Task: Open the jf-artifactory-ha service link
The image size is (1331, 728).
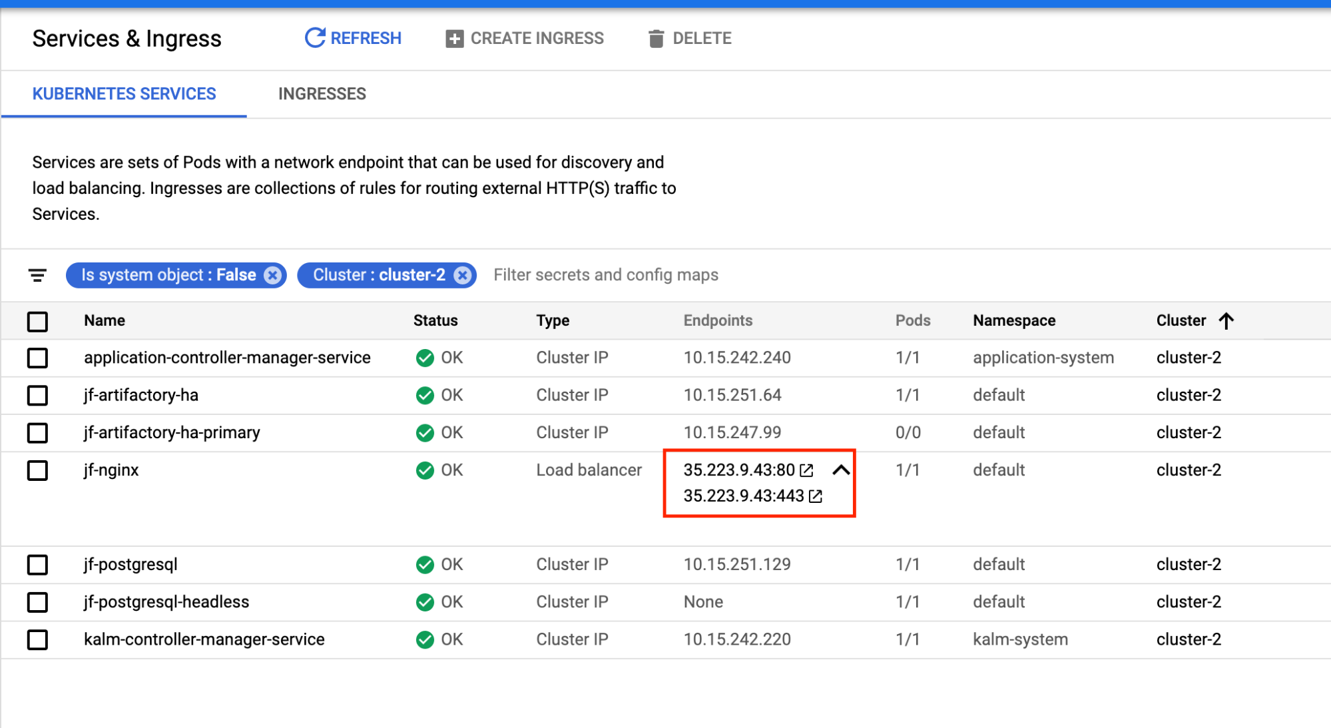Action: pos(141,395)
